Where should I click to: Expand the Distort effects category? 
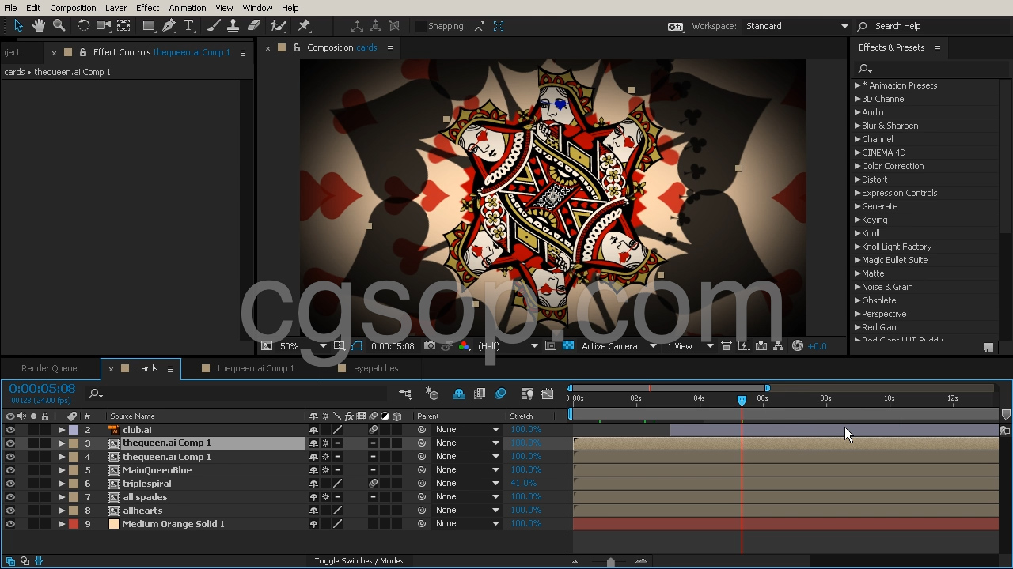pos(857,179)
